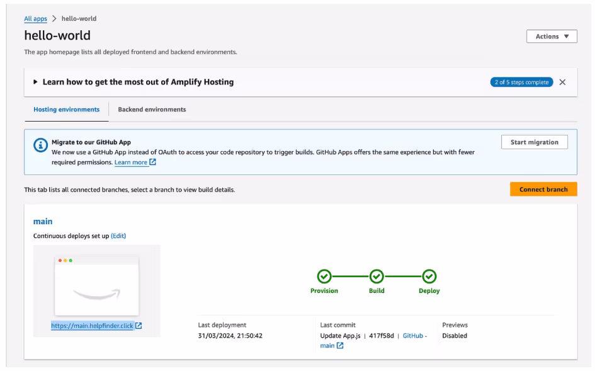Click the 417f58d commit hash

click(x=382, y=336)
